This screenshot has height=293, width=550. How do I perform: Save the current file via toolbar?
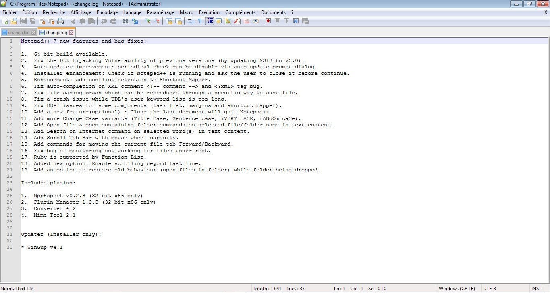23,21
